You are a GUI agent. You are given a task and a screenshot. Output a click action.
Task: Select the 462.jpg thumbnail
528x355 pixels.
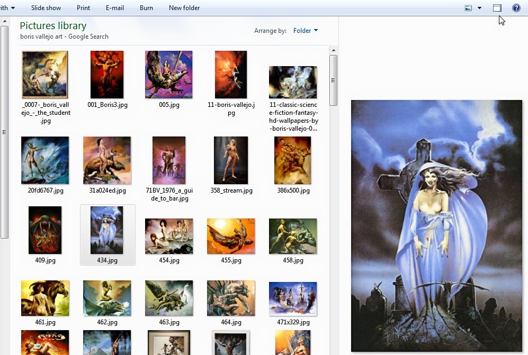[x=107, y=298]
